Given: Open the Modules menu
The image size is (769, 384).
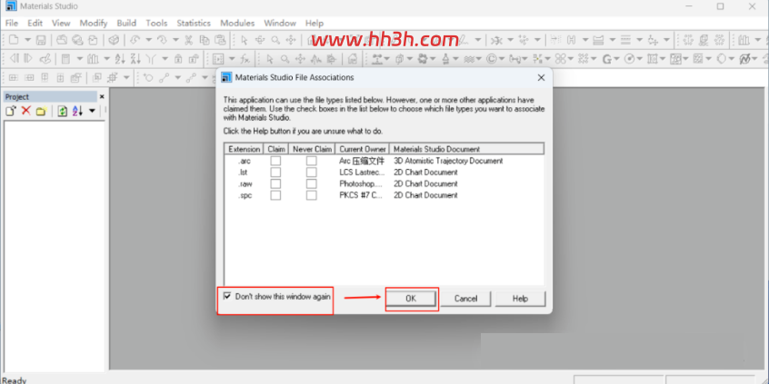Looking at the screenshot, I should (x=237, y=23).
